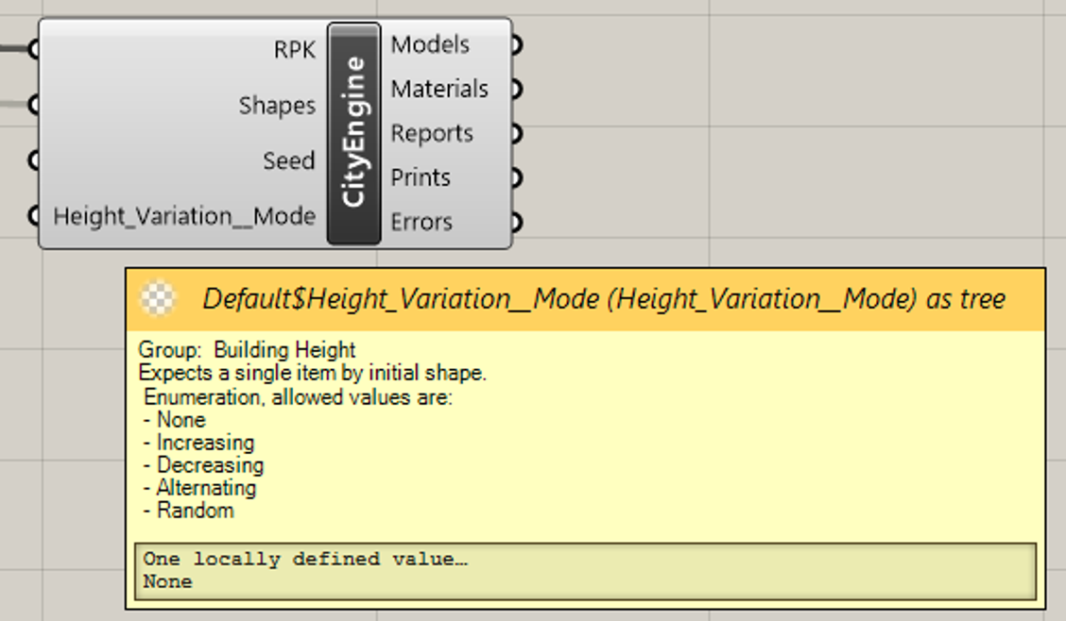1066x621 pixels.
Task: Click the 'Group: Building Height' line
Action: click(247, 349)
